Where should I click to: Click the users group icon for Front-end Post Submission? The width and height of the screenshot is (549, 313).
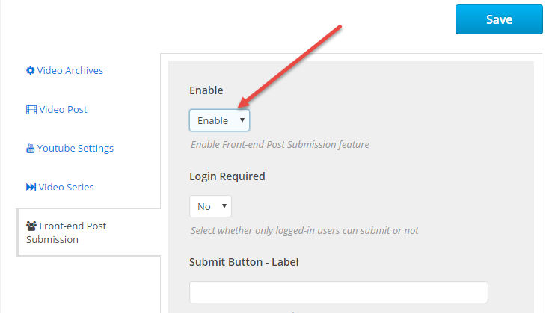pos(31,226)
